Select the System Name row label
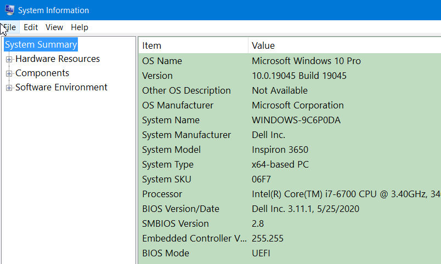Image resolution: width=441 pixels, height=264 pixels. click(x=171, y=120)
